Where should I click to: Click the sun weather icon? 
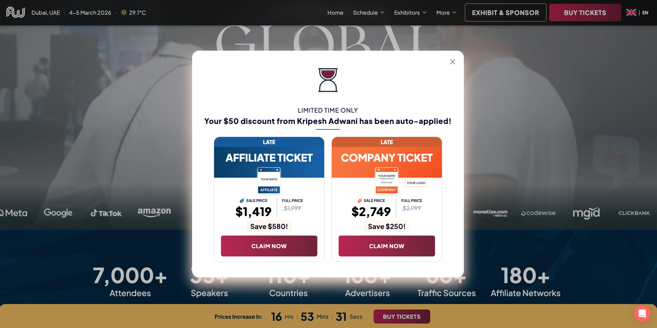(x=124, y=13)
